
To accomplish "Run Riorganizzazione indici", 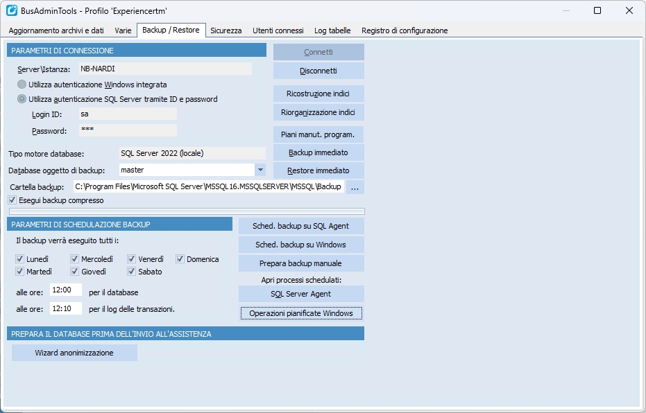I will [318, 112].
